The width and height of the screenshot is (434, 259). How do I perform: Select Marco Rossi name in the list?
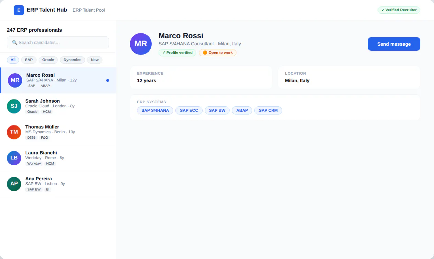(x=40, y=75)
